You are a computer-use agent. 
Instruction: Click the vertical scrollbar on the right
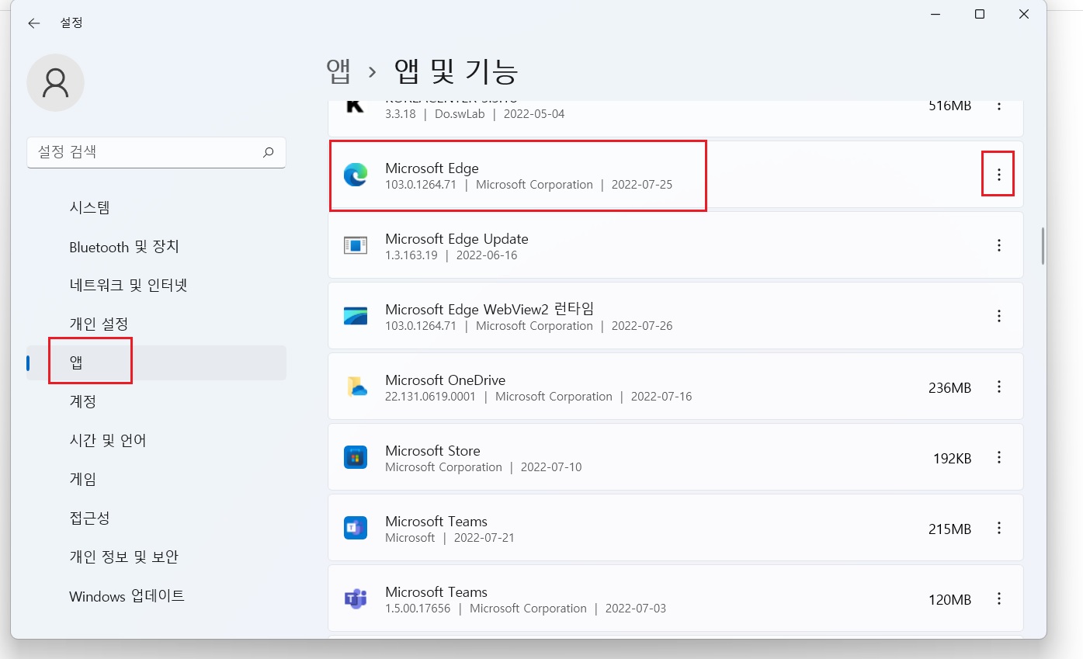pyautogui.click(x=1041, y=245)
